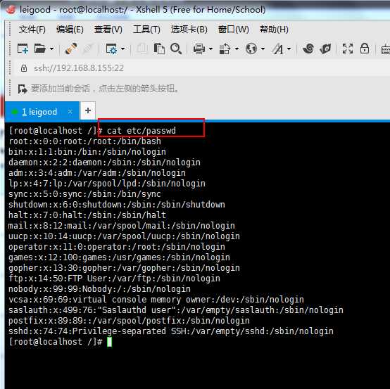Add a new tab with plus button
This screenshot has height=389, width=390.
(x=88, y=110)
